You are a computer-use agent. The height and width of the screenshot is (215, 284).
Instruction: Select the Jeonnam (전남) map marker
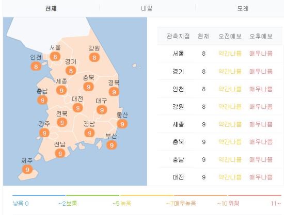pos(60,154)
